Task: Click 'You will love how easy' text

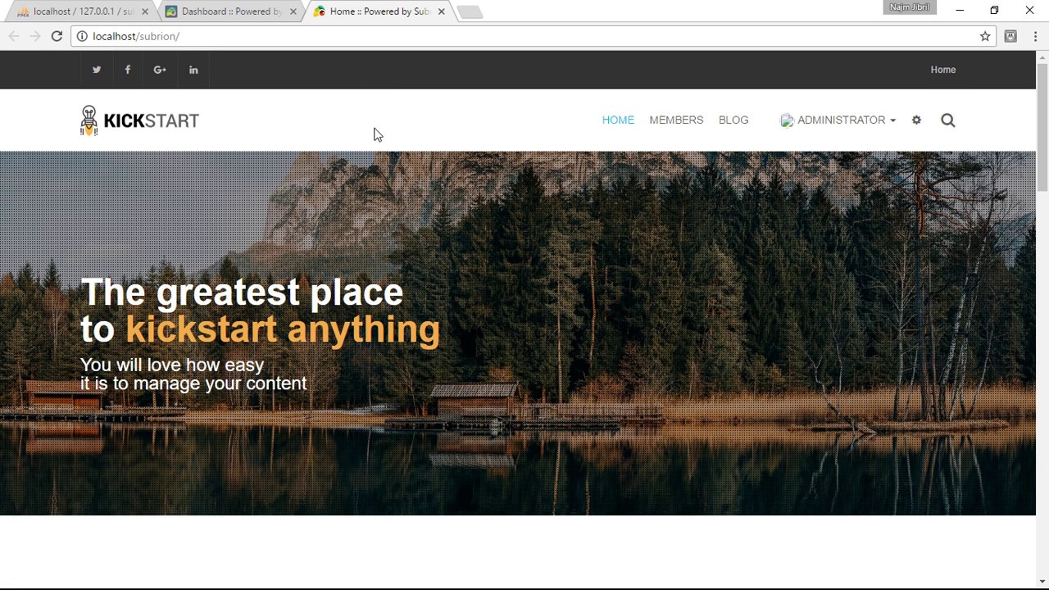Action: click(172, 365)
